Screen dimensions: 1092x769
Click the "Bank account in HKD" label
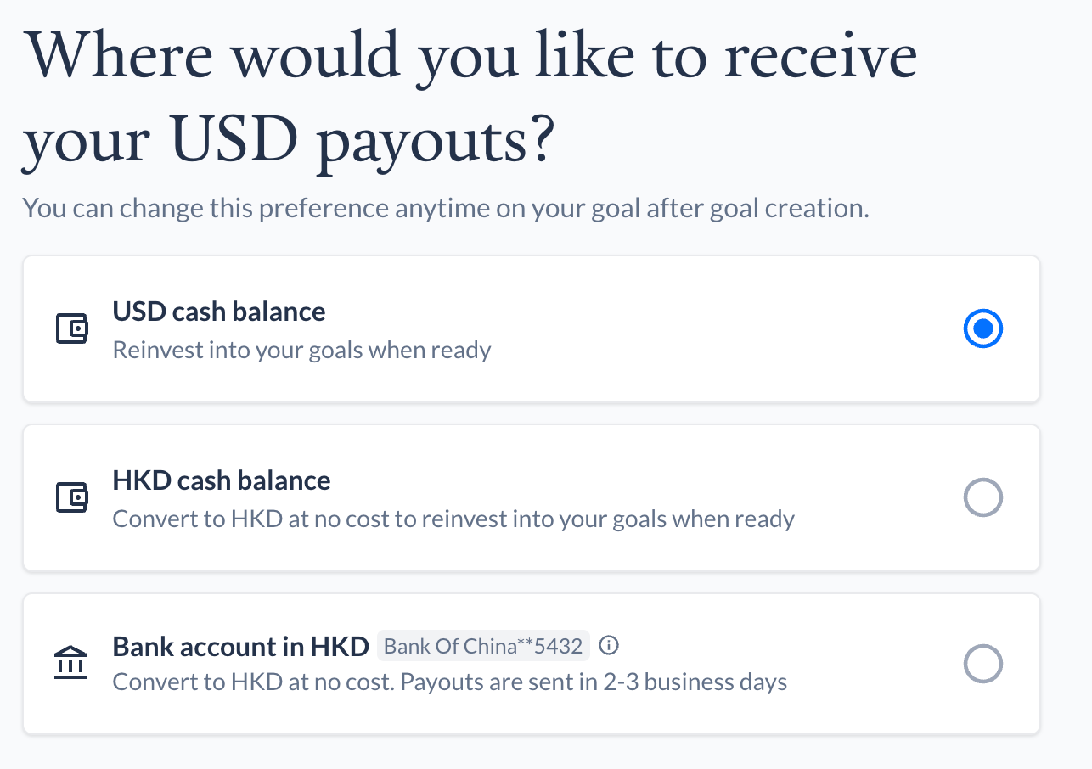pos(240,647)
